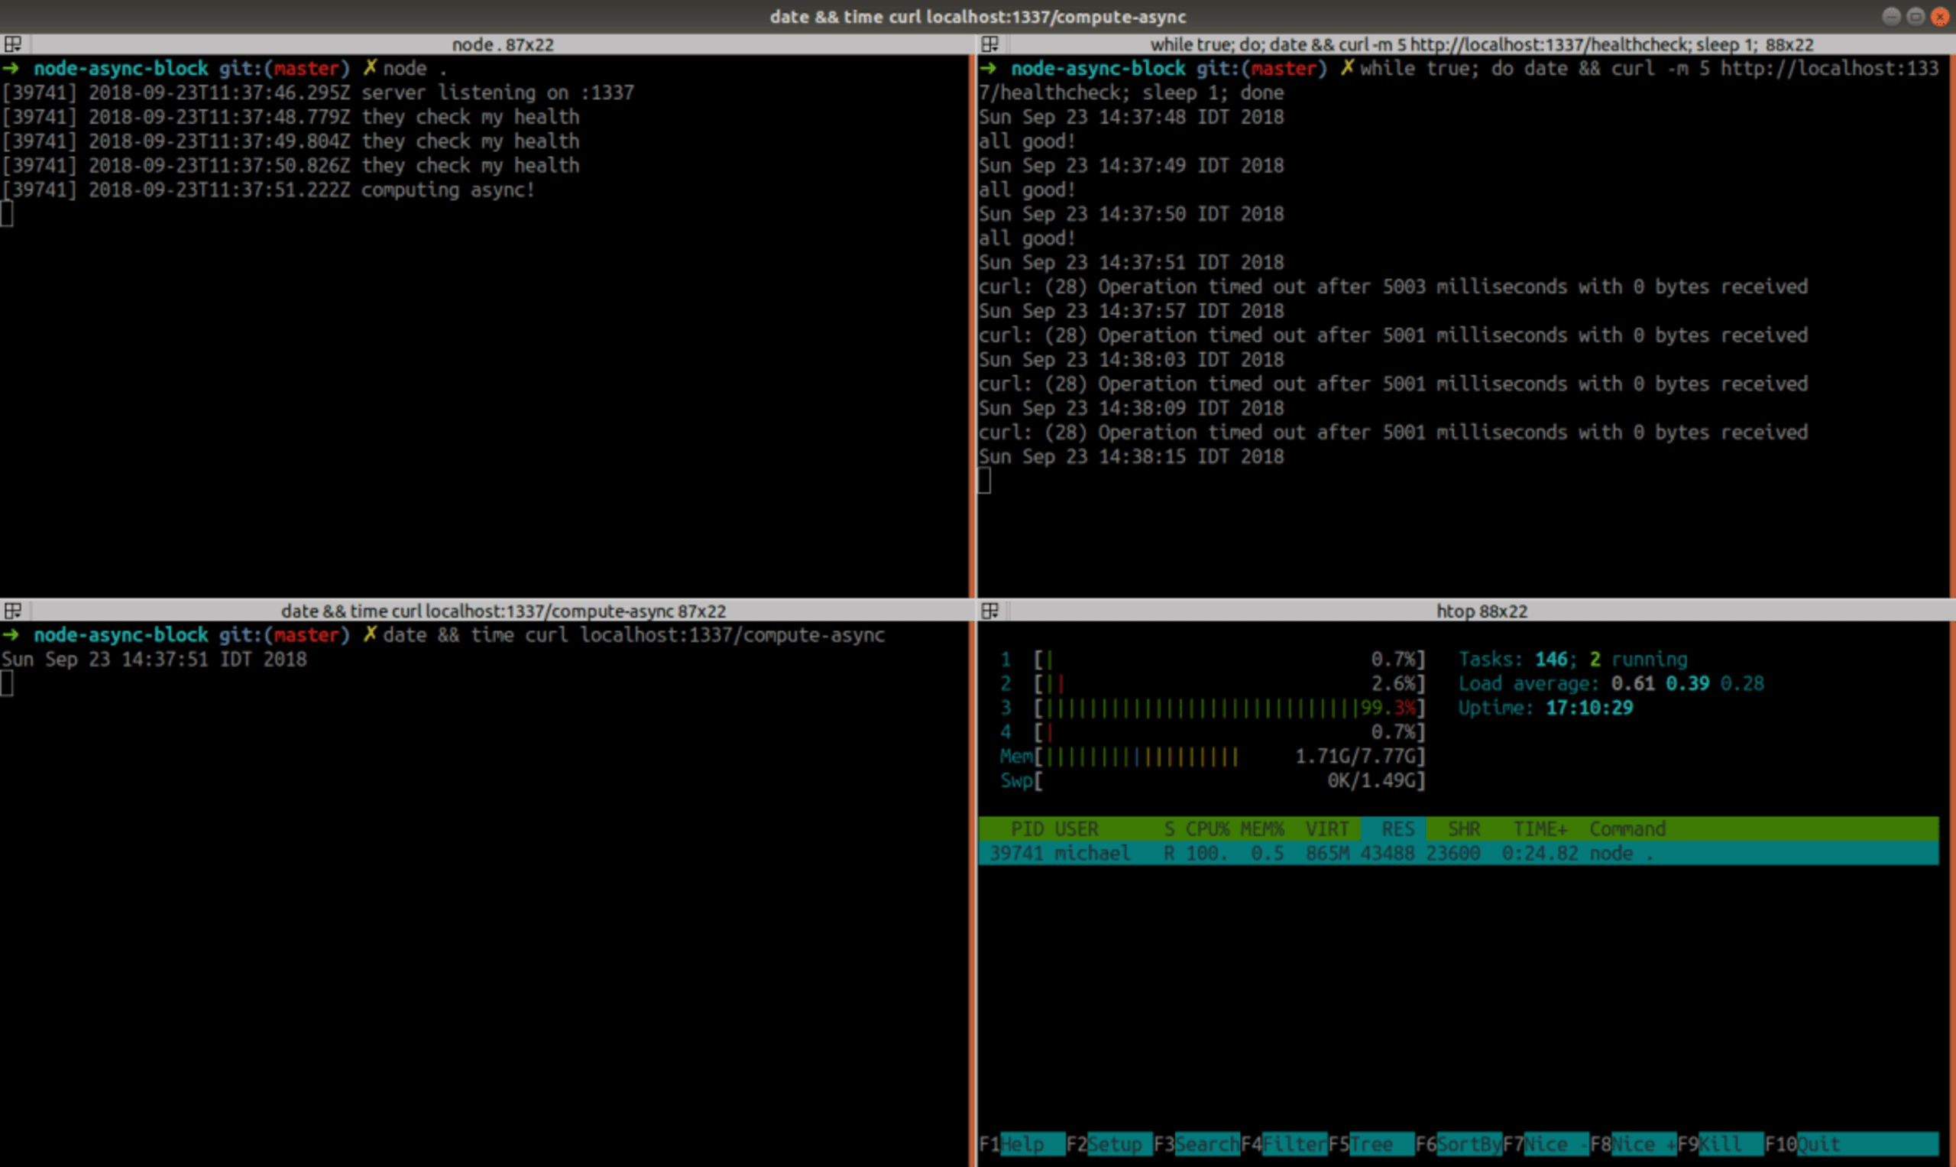Activate htop F3 Search
This screenshot has height=1167, width=1956.
point(1197,1144)
